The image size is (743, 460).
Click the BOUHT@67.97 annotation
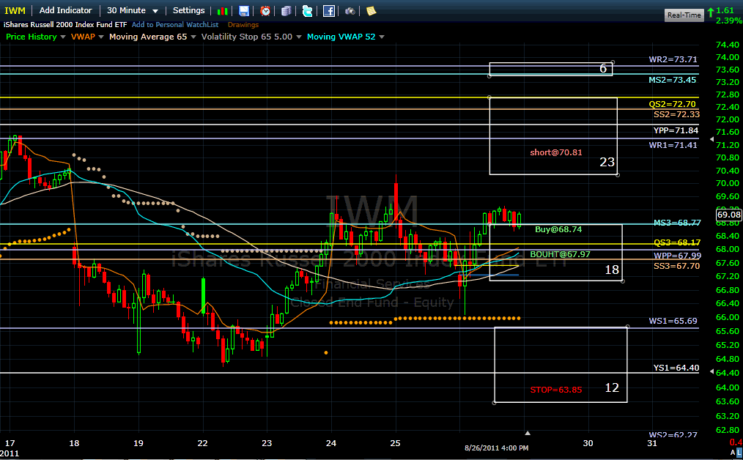coord(560,254)
